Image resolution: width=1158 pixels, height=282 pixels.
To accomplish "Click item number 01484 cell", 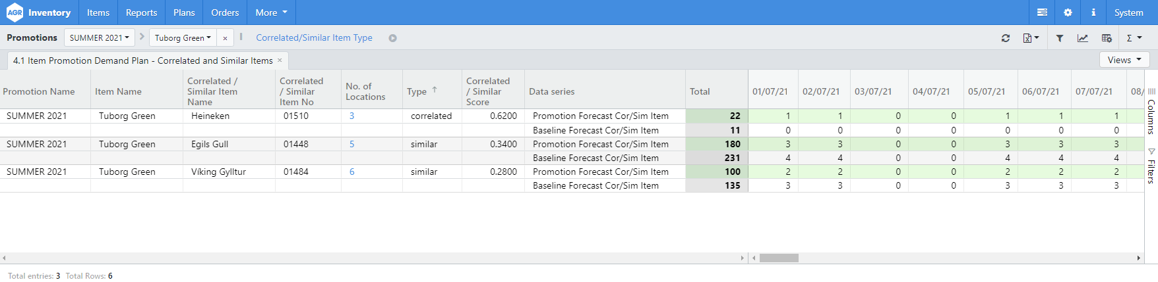I will 308,172.
